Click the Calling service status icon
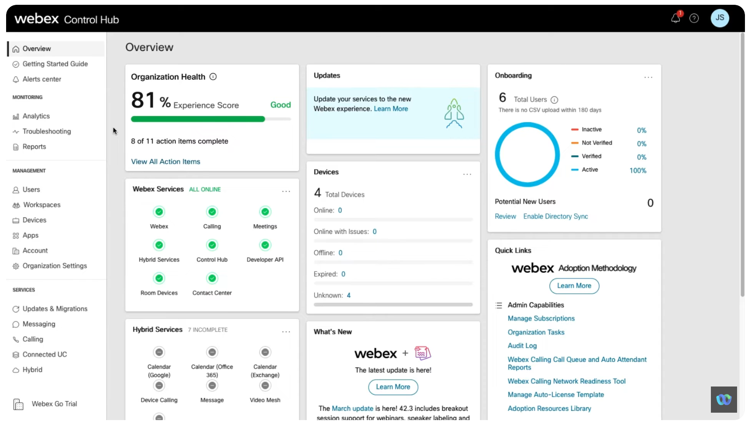This screenshot has width=748, height=431. click(x=212, y=212)
